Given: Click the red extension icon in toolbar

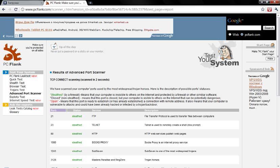Looking at the screenshot, I should [270, 9].
